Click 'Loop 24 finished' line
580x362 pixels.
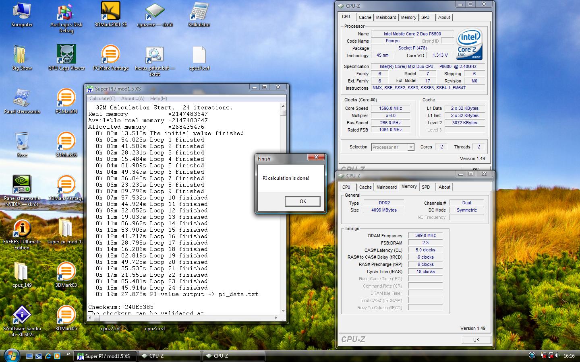tap(152, 288)
